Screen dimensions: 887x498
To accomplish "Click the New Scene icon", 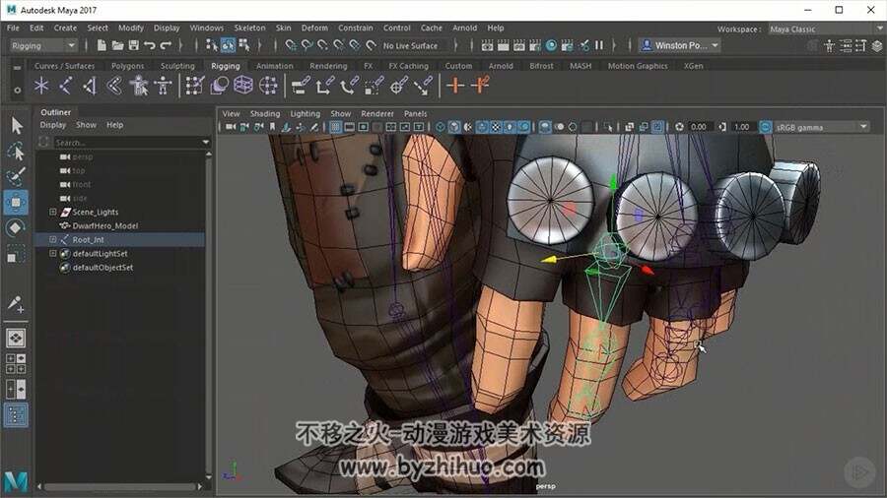I will (102, 45).
